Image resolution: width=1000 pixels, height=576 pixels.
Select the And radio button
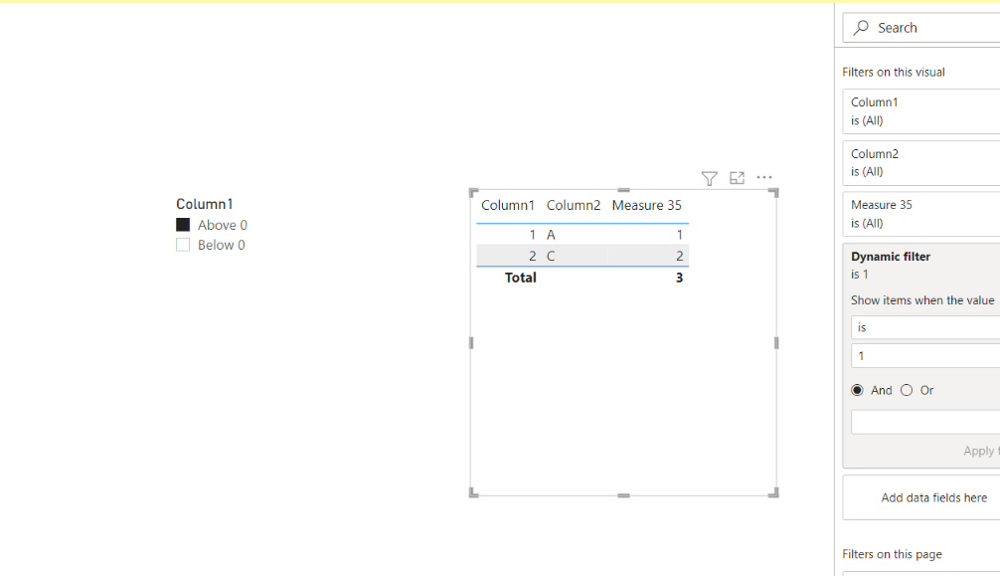click(x=857, y=390)
